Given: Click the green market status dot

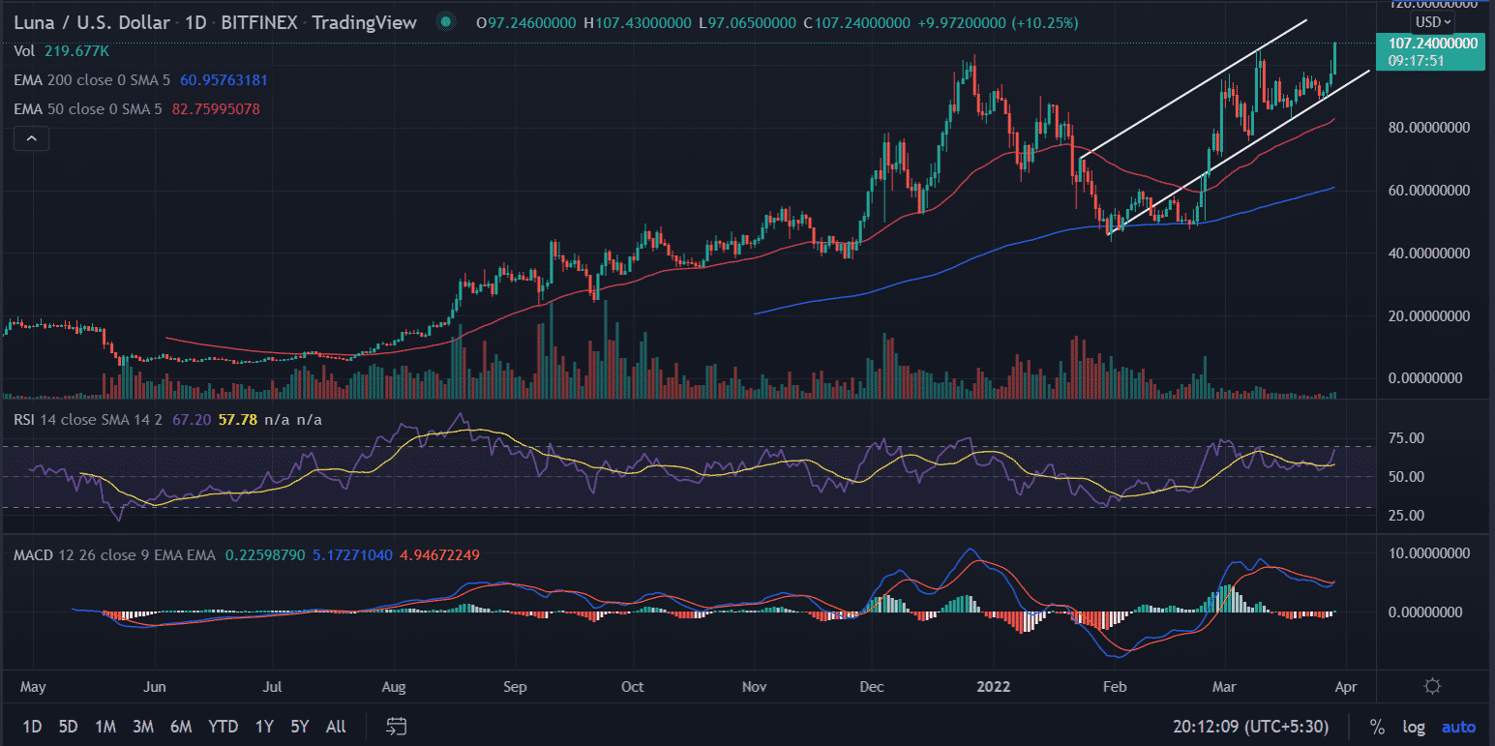Looking at the screenshot, I should click(444, 20).
